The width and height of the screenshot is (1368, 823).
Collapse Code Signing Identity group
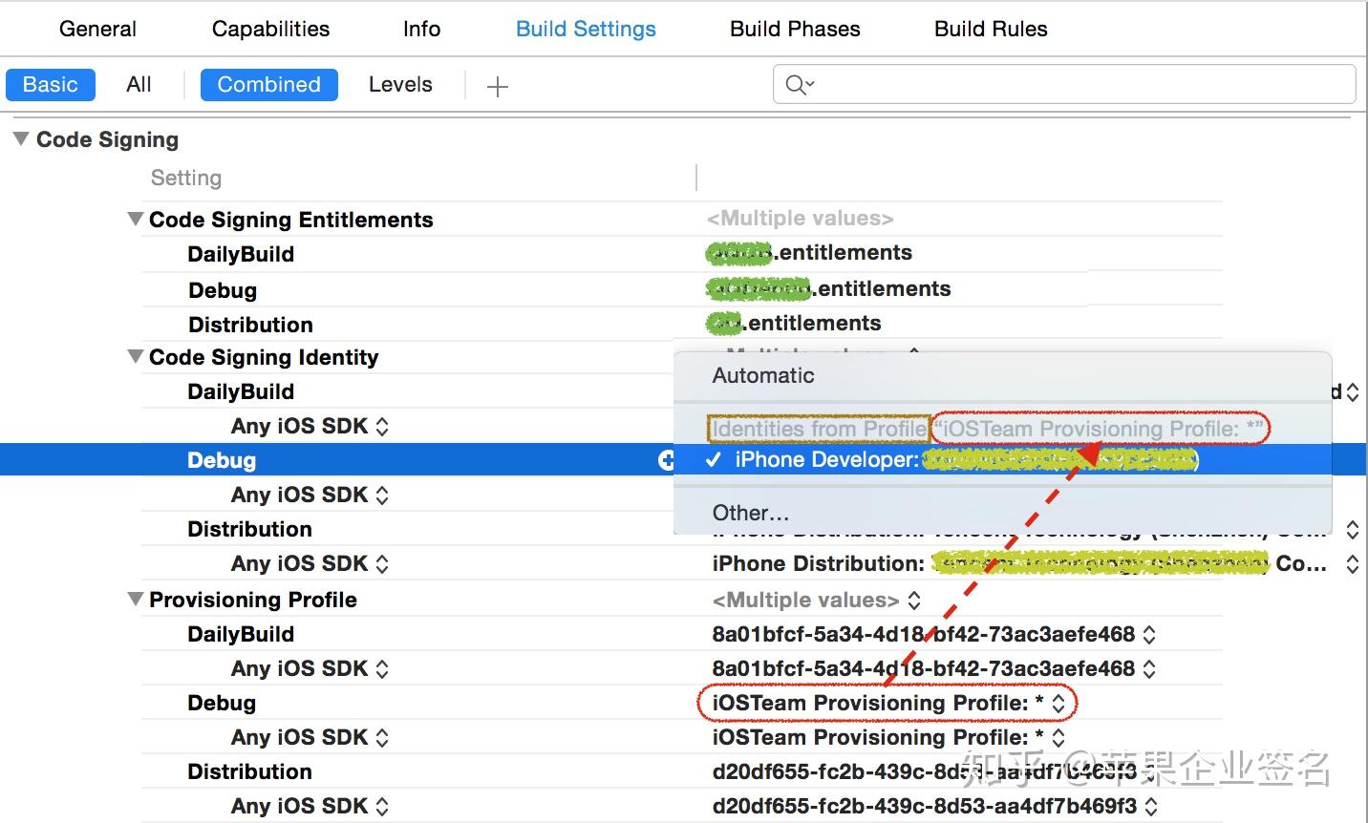[x=136, y=357]
